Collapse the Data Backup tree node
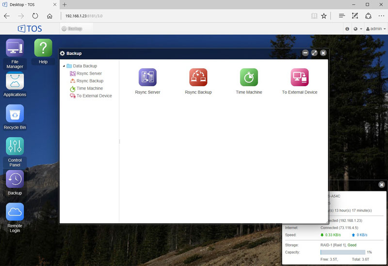 tap(64, 66)
